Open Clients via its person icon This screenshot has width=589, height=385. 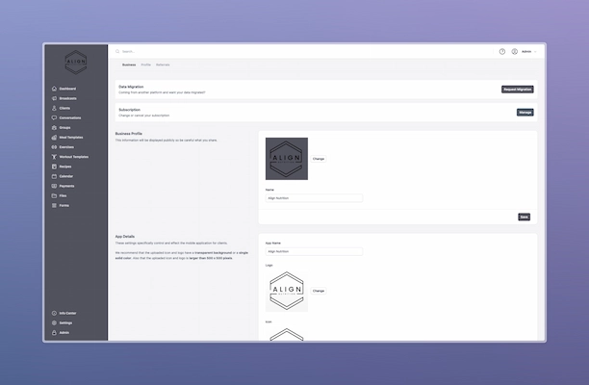point(54,108)
